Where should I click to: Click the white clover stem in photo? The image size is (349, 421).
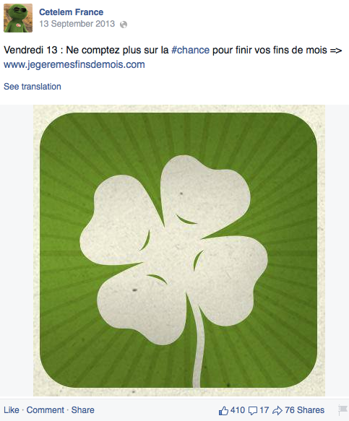point(198,347)
